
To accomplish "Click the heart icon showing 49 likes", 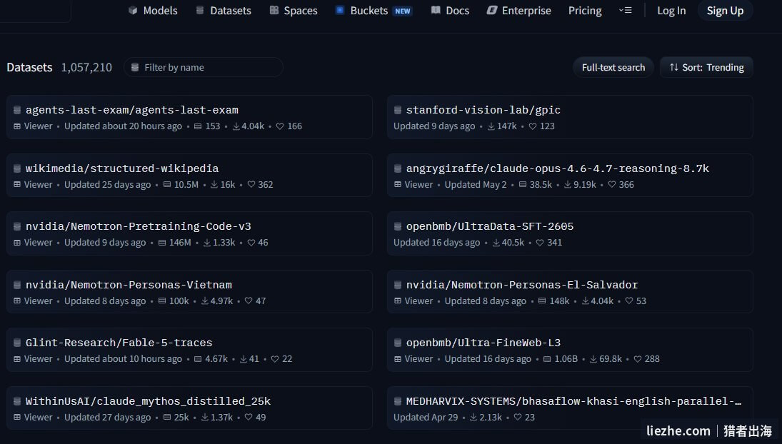I will pyautogui.click(x=249, y=417).
